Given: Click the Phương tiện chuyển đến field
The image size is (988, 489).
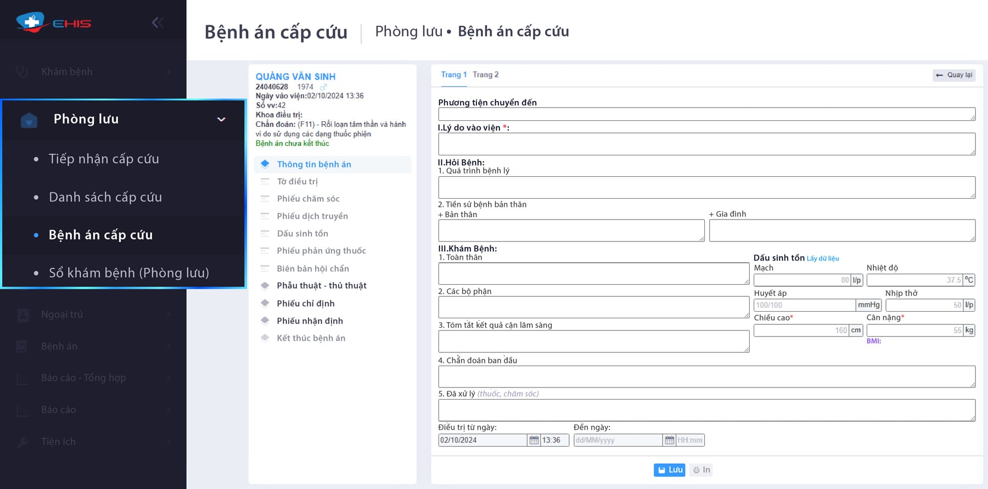Looking at the screenshot, I should 707,114.
